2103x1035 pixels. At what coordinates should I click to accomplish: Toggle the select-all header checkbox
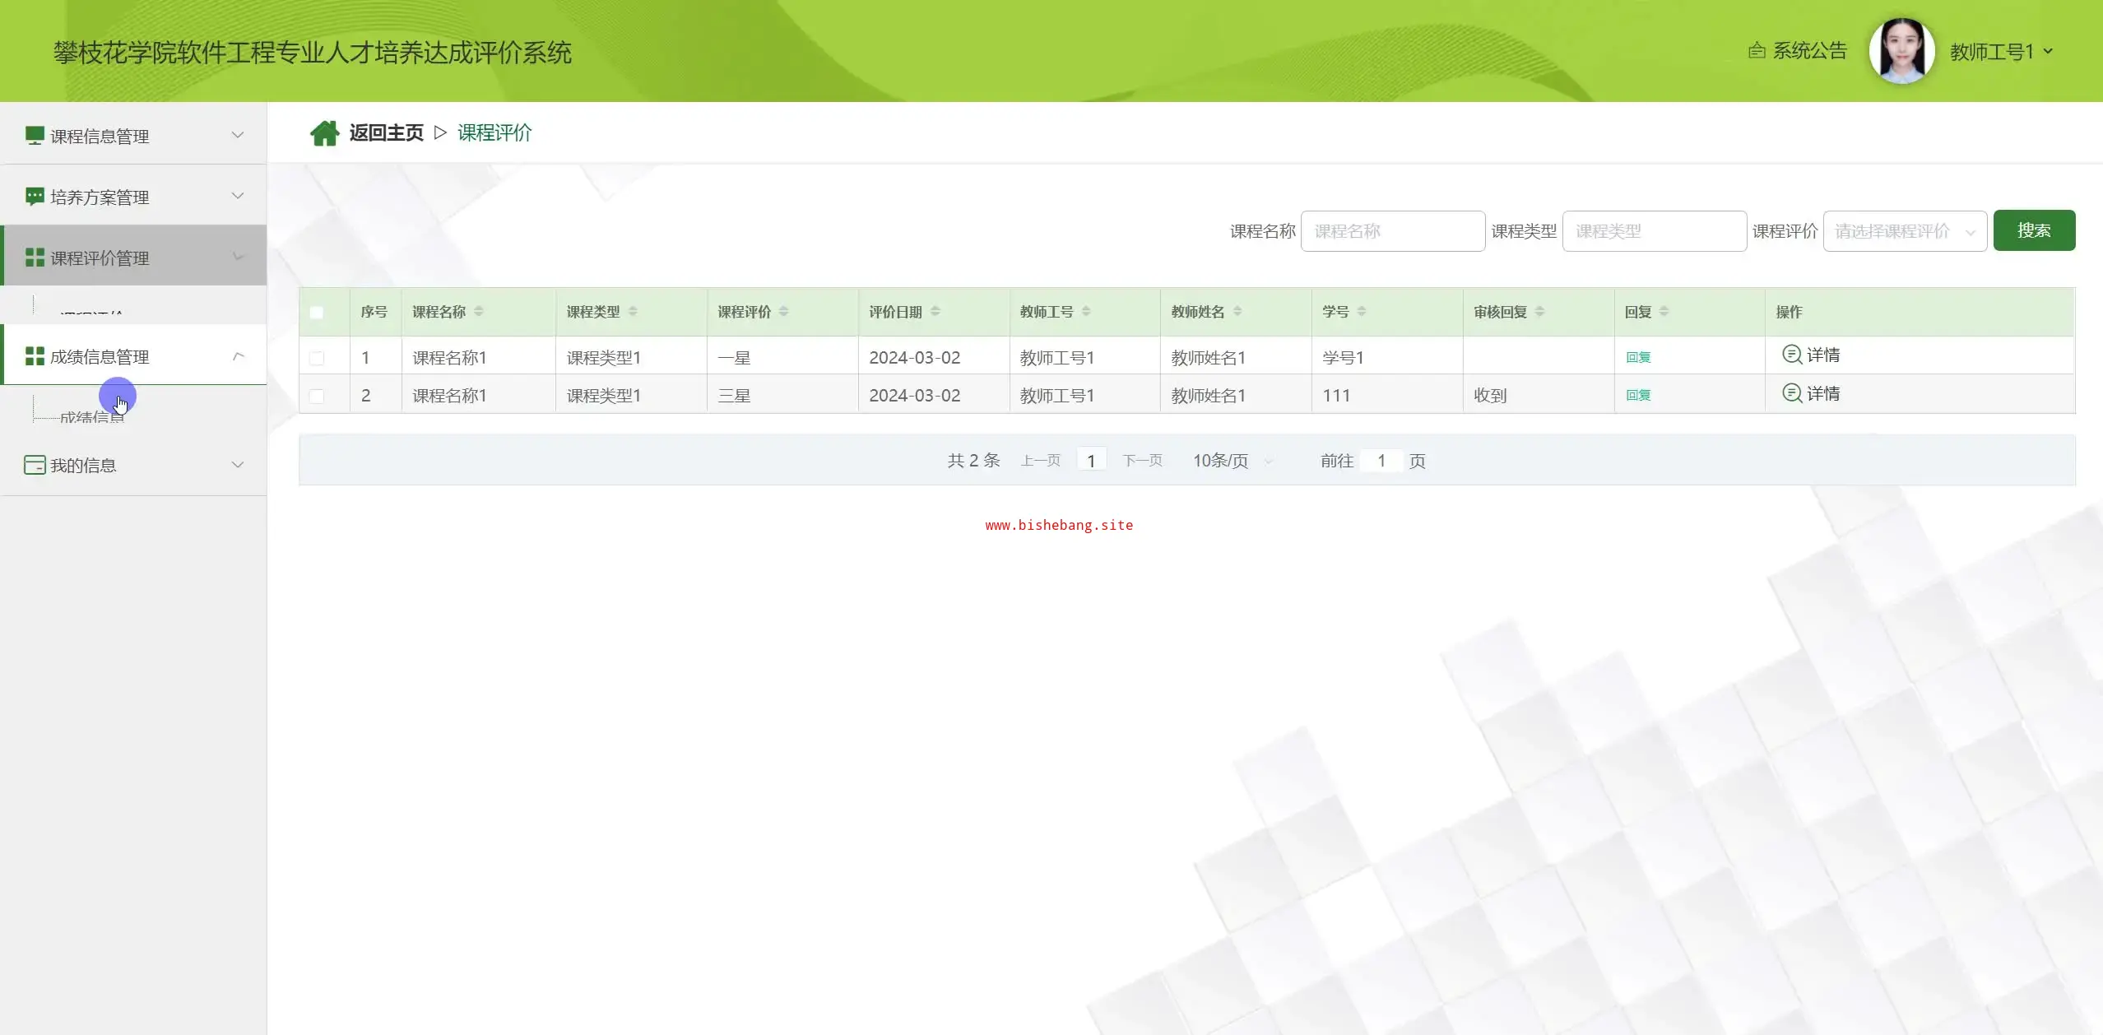[x=317, y=313]
